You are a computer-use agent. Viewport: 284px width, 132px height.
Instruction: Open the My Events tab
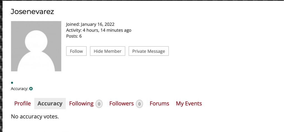tap(189, 104)
